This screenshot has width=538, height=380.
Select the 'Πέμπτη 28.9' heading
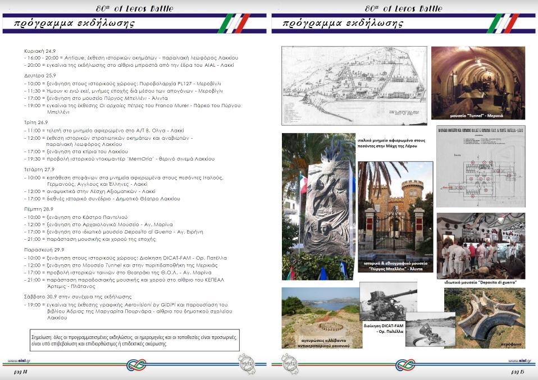tap(38, 209)
